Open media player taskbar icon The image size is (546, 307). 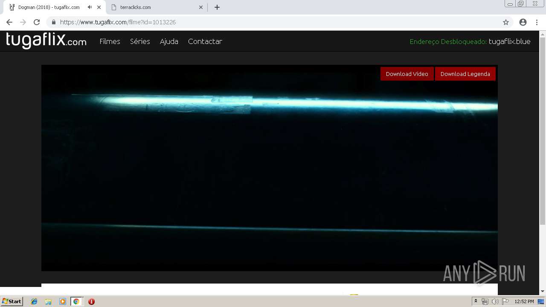pos(62,301)
